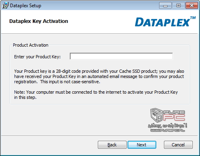Click the Dataplex logo in the header
The width and height of the screenshot is (200, 156).
click(165, 22)
